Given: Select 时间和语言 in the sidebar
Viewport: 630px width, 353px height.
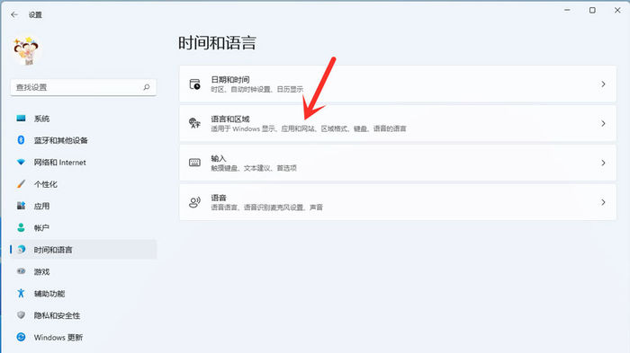Looking at the screenshot, I should (83, 250).
